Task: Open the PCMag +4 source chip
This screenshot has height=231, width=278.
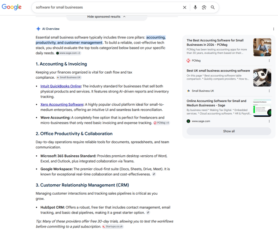Action: point(162,123)
